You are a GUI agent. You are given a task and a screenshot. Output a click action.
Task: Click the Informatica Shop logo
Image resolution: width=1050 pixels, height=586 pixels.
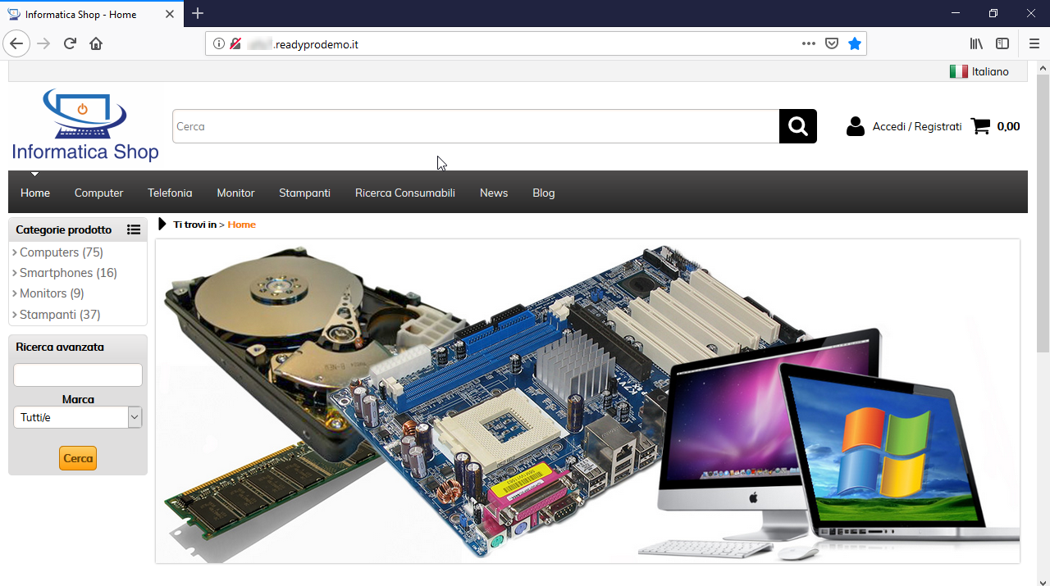(84, 125)
